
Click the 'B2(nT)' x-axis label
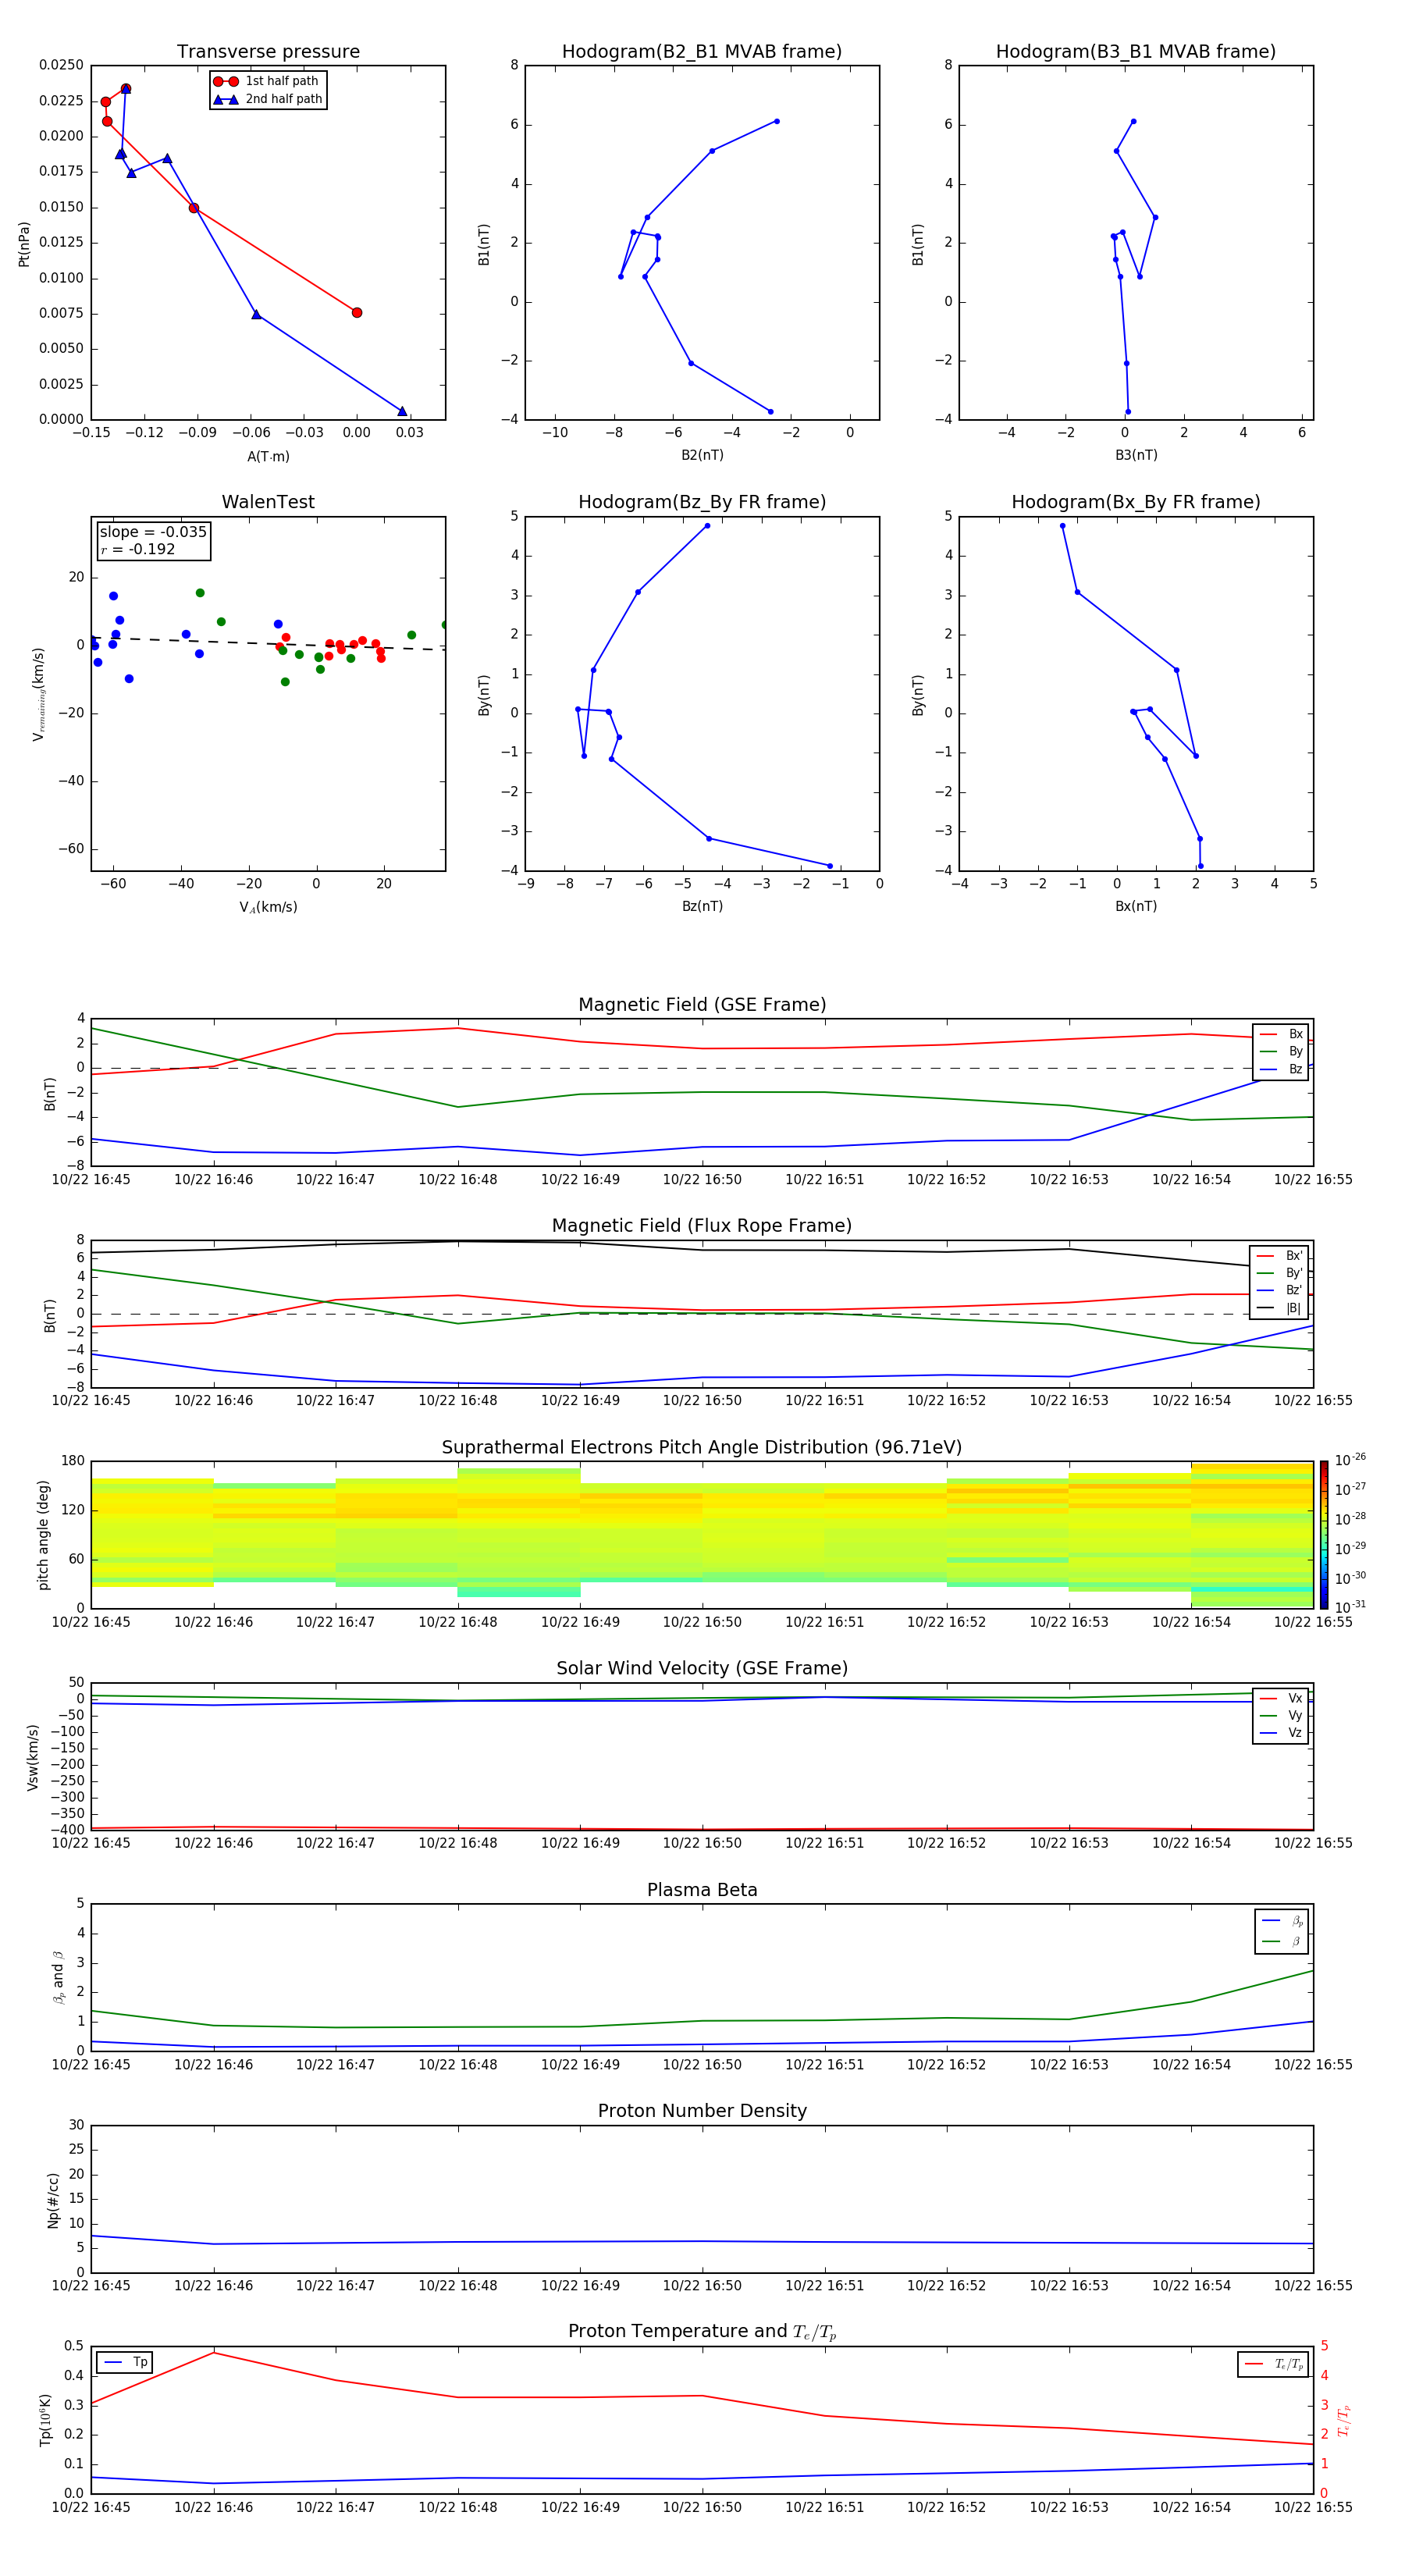click(x=702, y=455)
